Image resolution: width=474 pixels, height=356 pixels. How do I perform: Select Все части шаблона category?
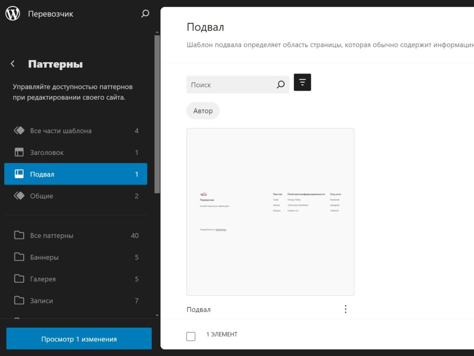tap(75, 131)
